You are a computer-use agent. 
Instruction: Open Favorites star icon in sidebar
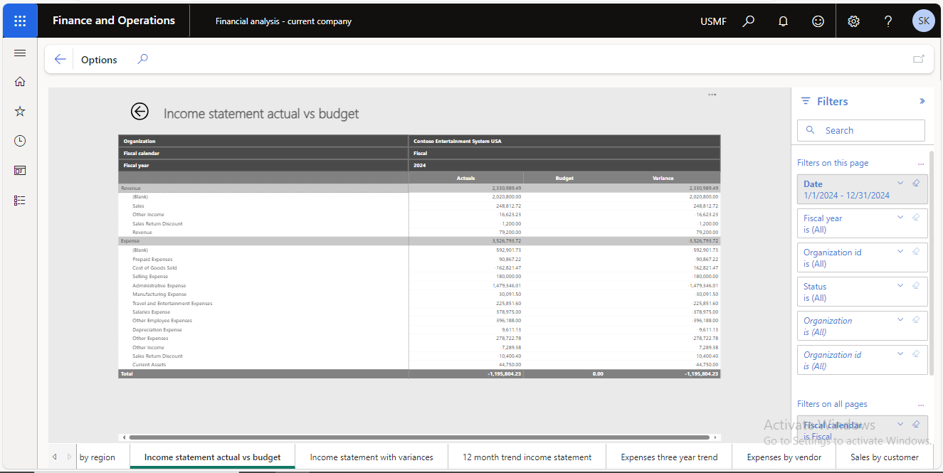[x=20, y=111]
